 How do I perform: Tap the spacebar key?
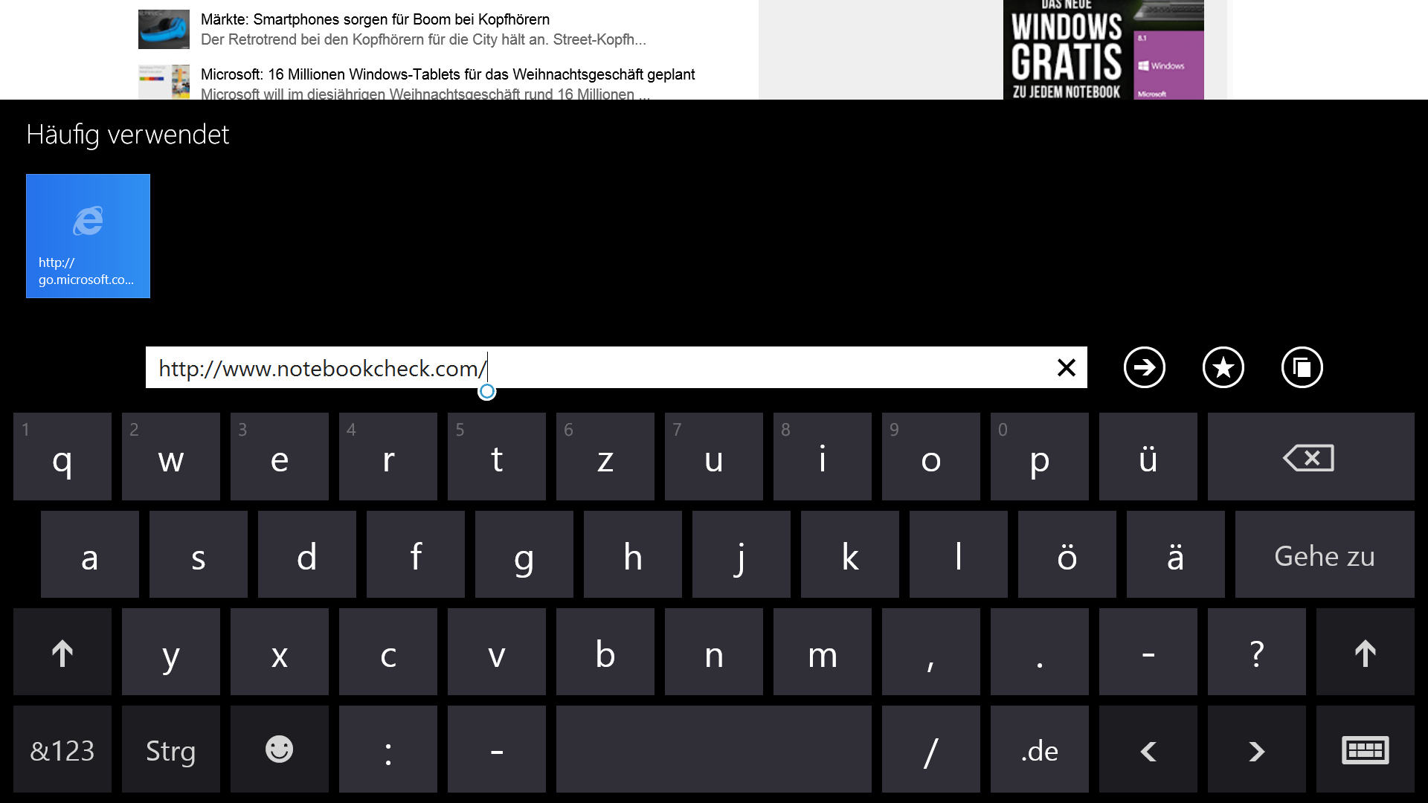coord(713,749)
